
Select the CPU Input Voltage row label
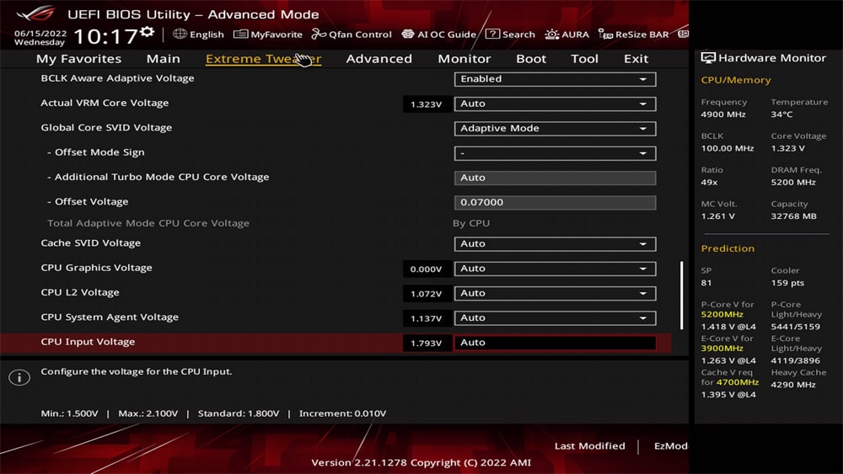88,342
